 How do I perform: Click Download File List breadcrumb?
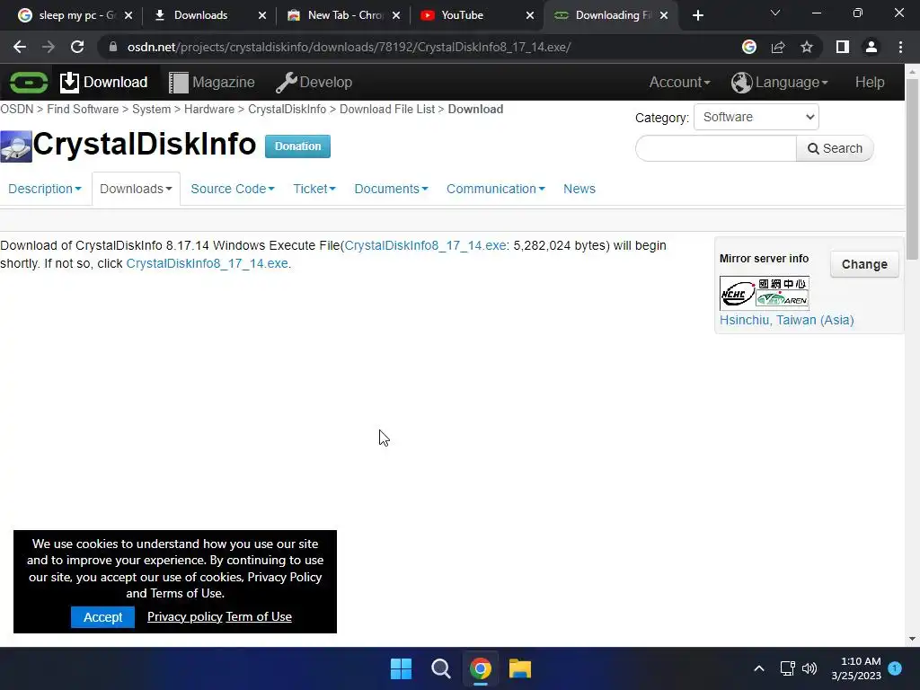(387, 109)
